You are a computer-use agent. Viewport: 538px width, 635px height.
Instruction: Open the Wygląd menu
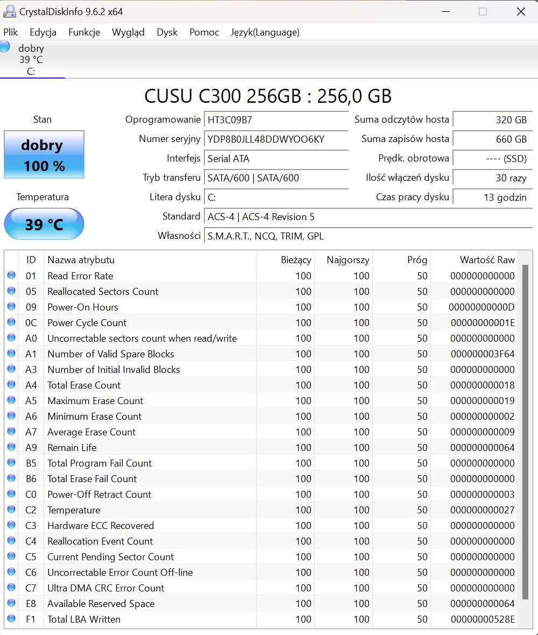(x=128, y=32)
